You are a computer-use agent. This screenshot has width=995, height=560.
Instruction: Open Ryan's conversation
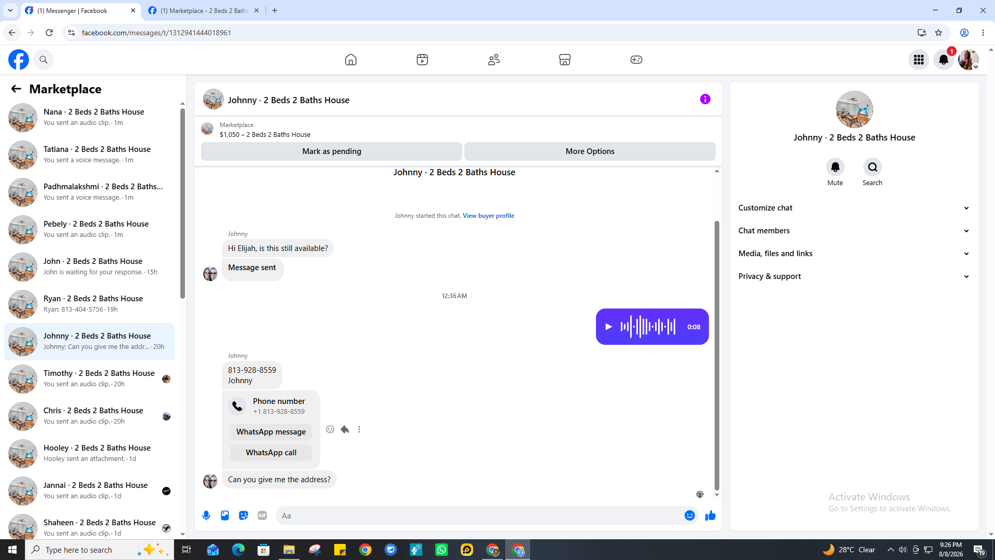[x=89, y=304]
